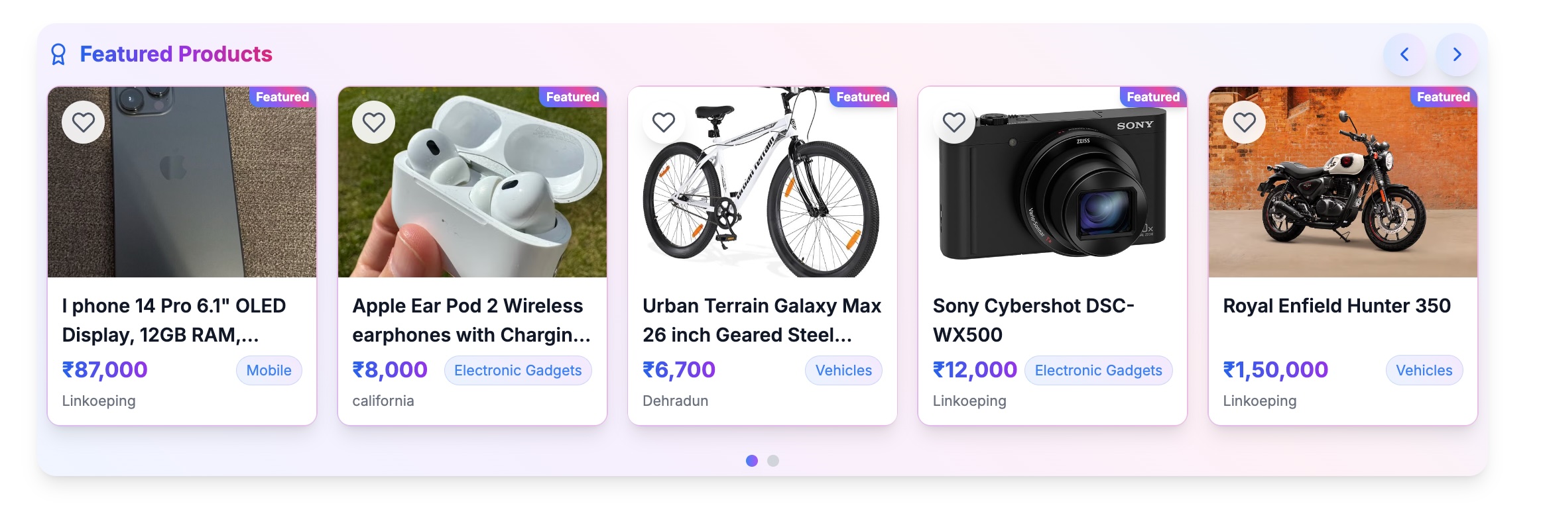The width and height of the screenshot is (1541, 527).
Task: Open Royal Enfield Hunter 350 title link
Action: click(1337, 306)
